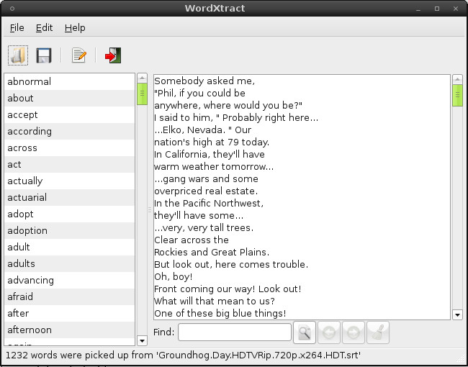
Task: Click the word list green scrollbar thumb
Action: (142, 94)
